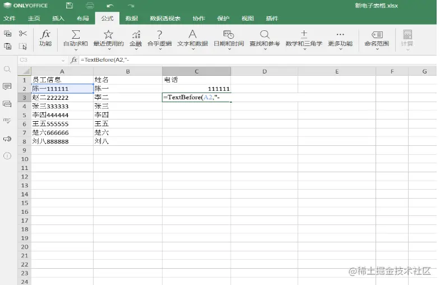The image size is (440, 285).
Task: Click cell containing 赵二222222
Action: 62,98
